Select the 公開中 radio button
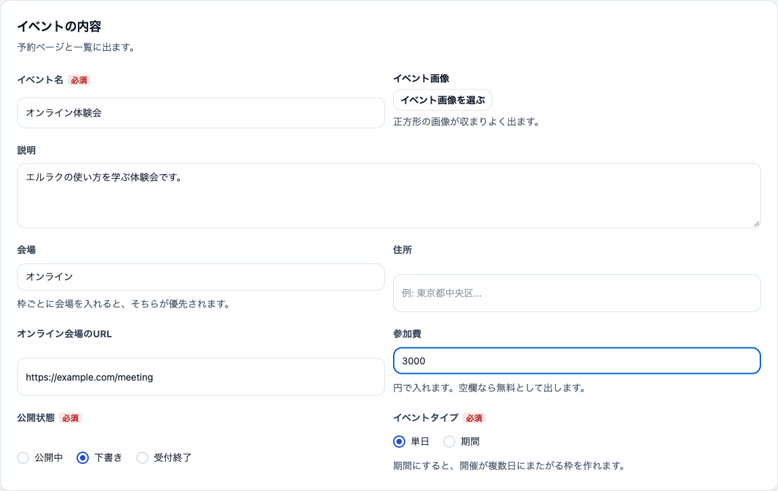Viewport: 778px width, 491px height. coord(23,458)
